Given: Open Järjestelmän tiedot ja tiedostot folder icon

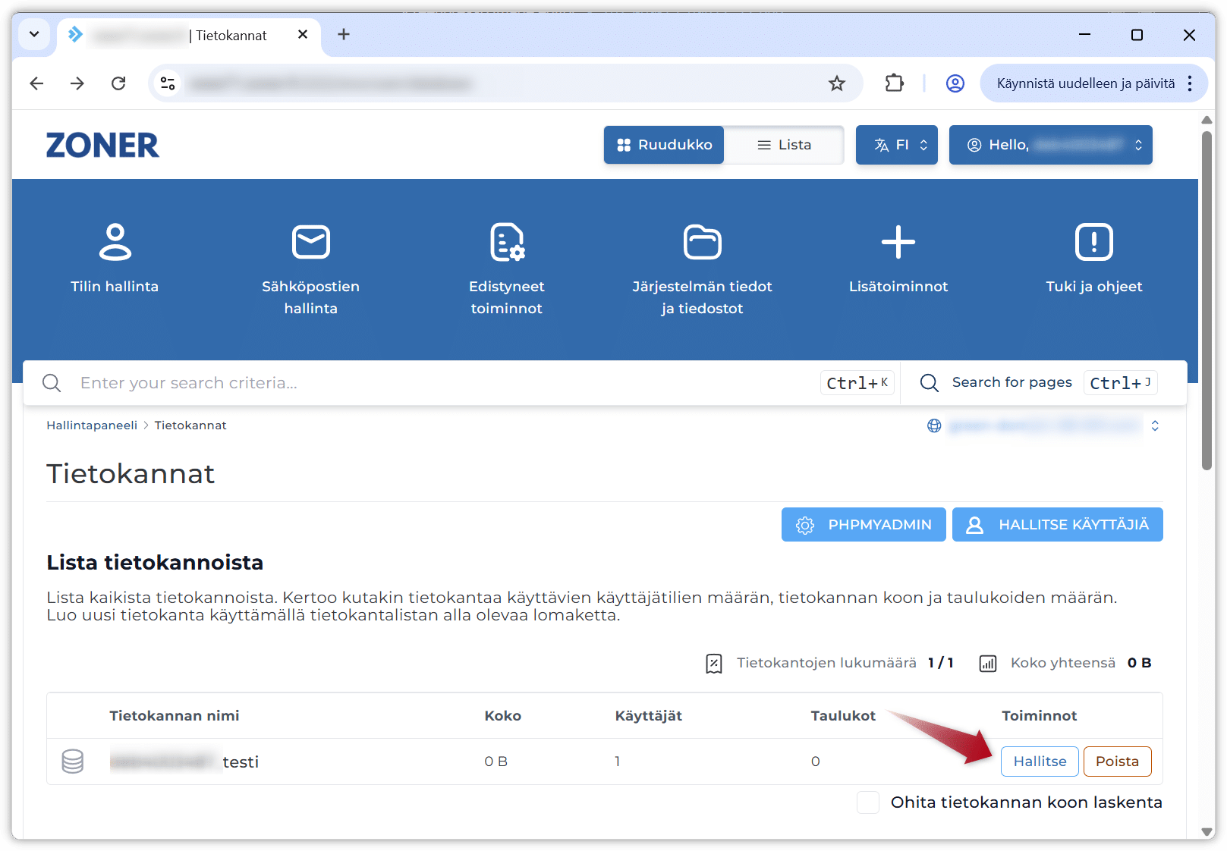Looking at the screenshot, I should 702,242.
